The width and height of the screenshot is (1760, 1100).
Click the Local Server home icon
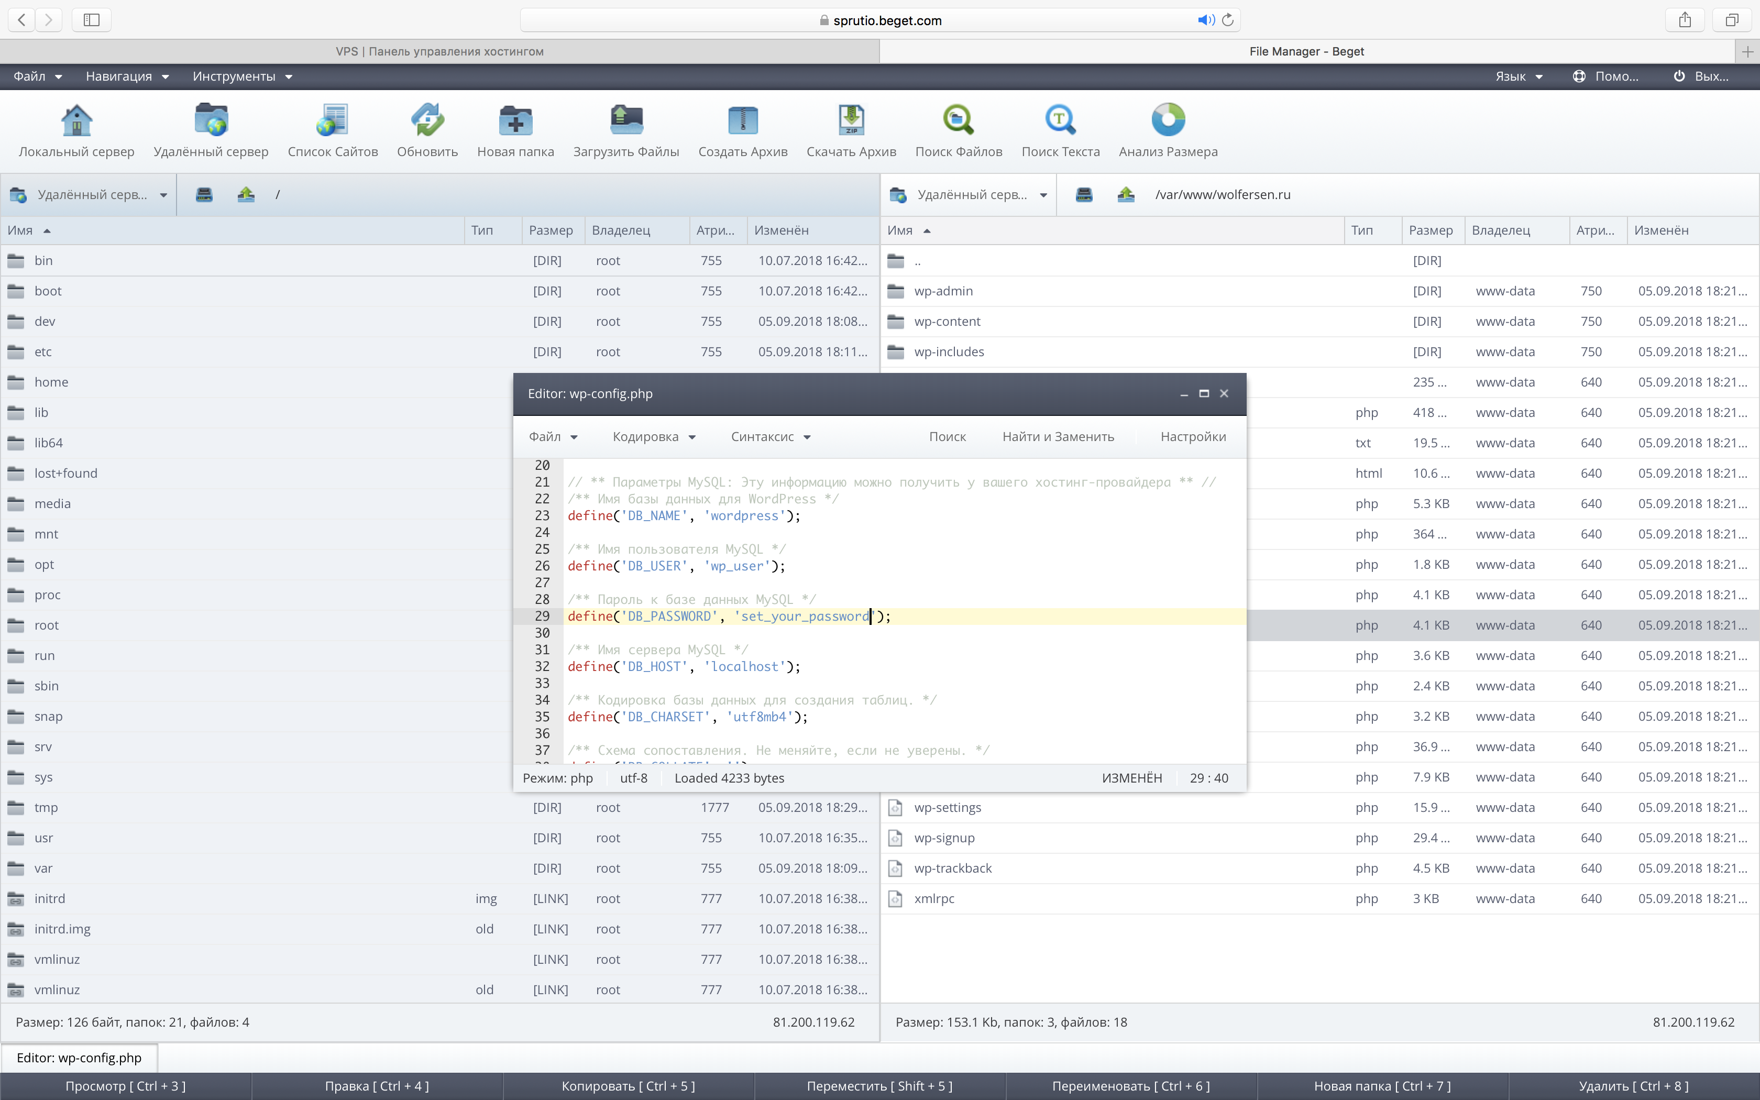click(x=76, y=121)
